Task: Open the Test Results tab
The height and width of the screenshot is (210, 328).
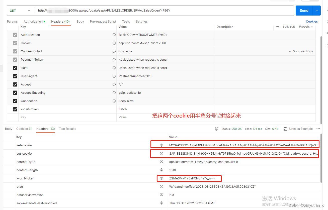Action: 67,129
